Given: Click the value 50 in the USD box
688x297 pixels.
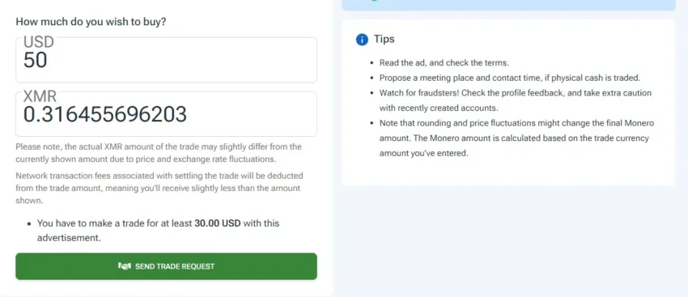Looking at the screenshot, I should (35, 61).
